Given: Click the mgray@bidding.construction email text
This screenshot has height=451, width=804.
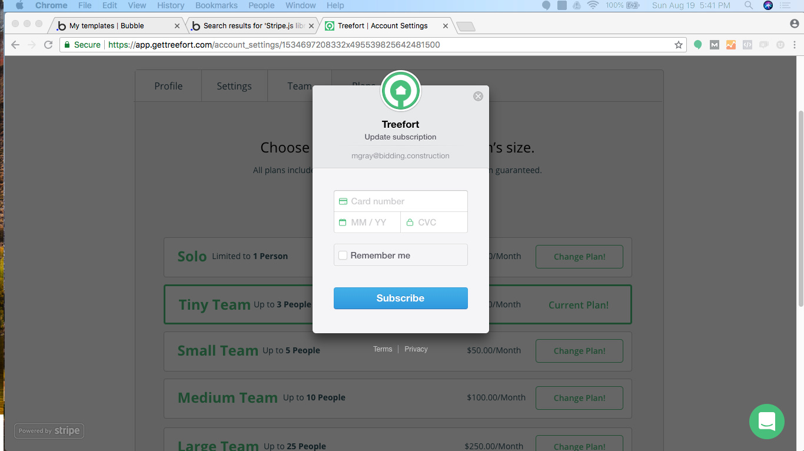Looking at the screenshot, I should click(x=400, y=156).
